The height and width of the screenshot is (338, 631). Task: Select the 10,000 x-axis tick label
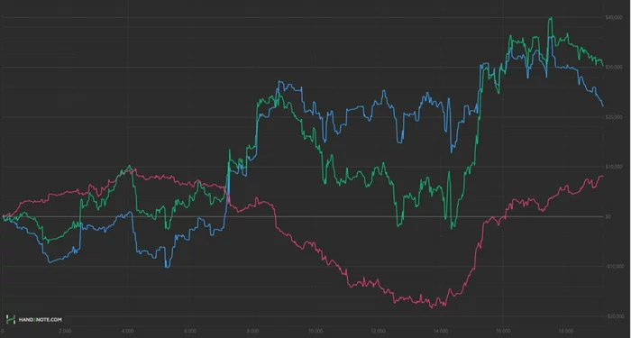point(315,331)
